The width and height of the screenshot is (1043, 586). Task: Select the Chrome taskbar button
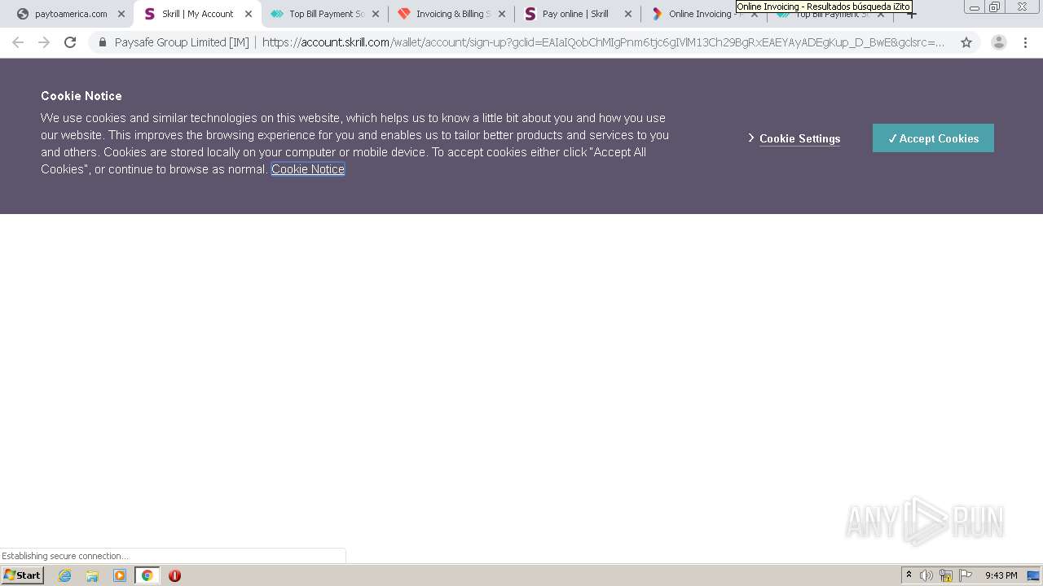(x=147, y=575)
